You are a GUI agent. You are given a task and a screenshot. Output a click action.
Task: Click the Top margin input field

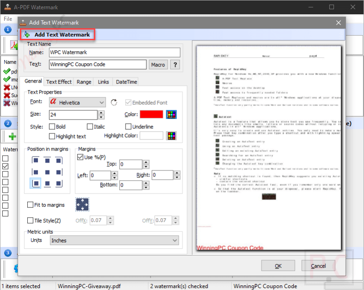[131, 164]
